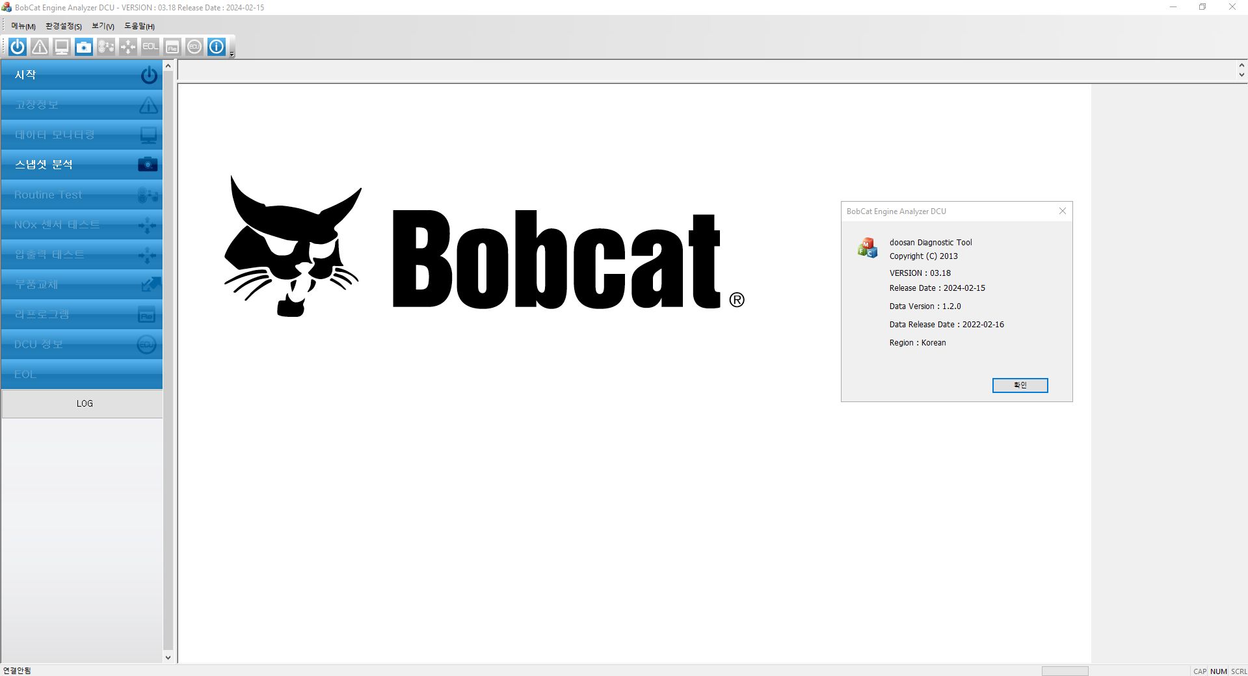Open reprogram tool via Re icon

coord(172,47)
